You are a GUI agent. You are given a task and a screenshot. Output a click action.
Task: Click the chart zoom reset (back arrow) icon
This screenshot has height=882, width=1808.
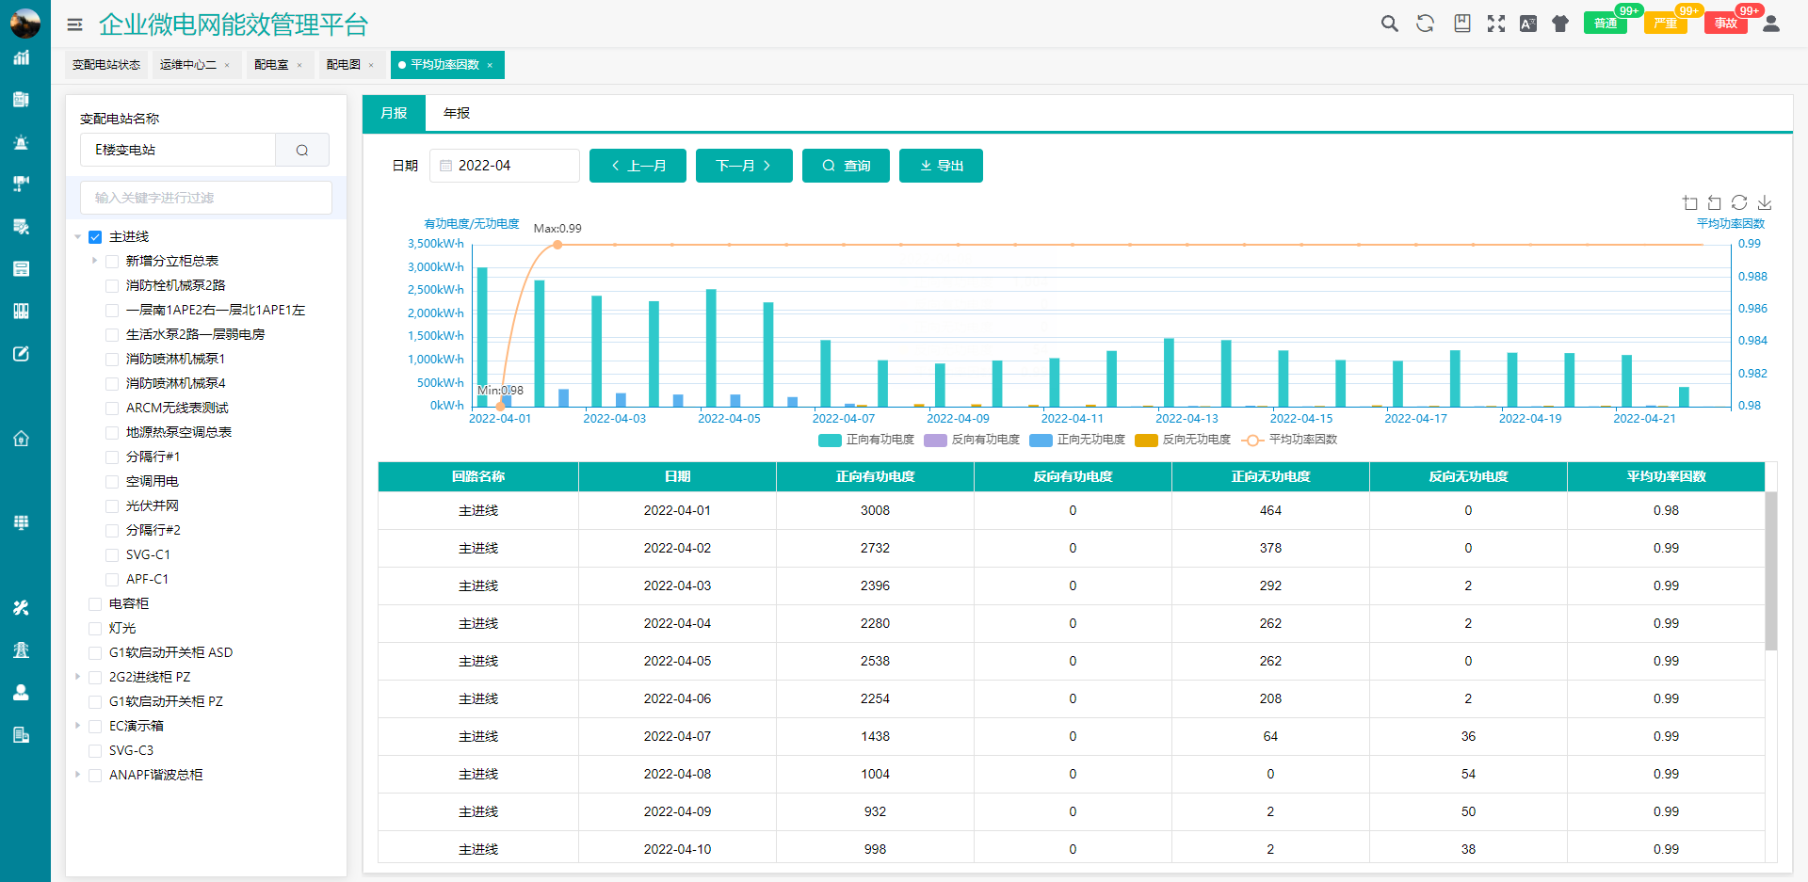[x=1715, y=202]
